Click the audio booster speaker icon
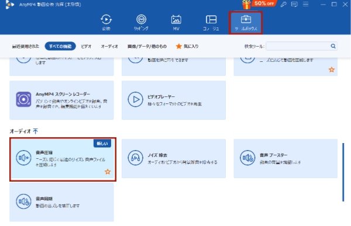This screenshot has height=226, width=351. pyautogui.click(x=247, y=158)
